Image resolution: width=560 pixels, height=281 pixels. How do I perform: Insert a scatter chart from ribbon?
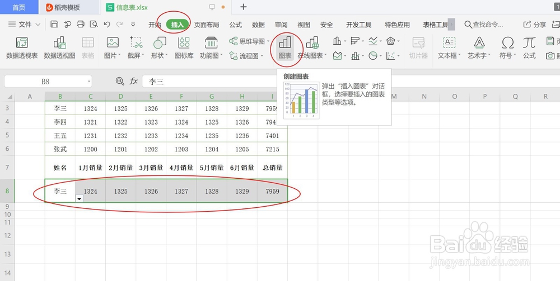pyautogui.click(x=393, y=55)
